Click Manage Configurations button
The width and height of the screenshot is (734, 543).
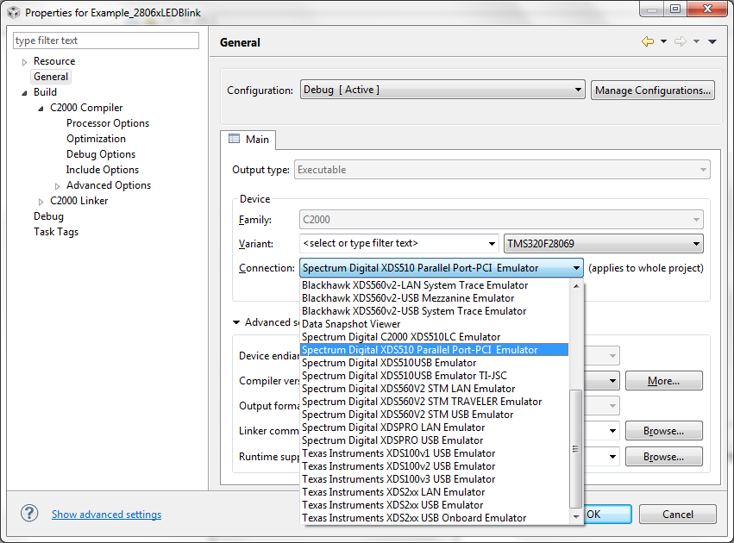[x=653, y=90]
